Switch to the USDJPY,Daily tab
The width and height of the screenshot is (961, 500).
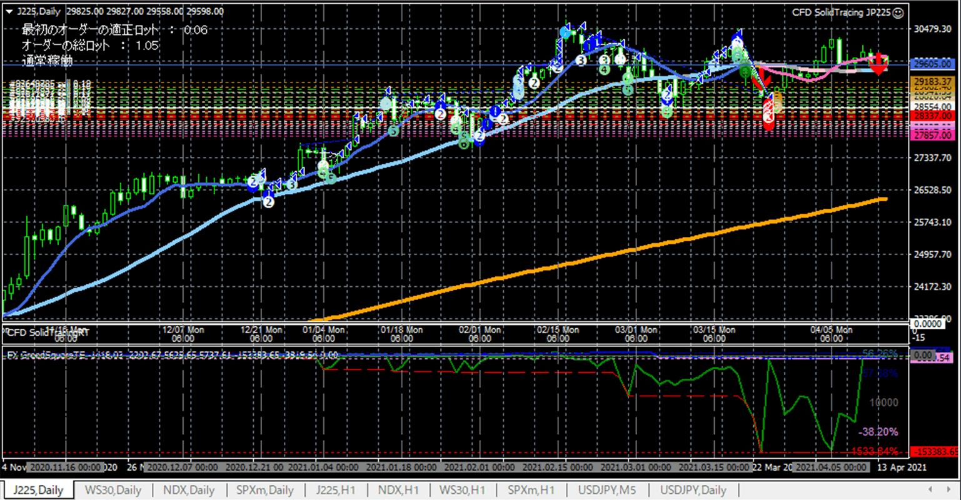[x=693, y=490]
